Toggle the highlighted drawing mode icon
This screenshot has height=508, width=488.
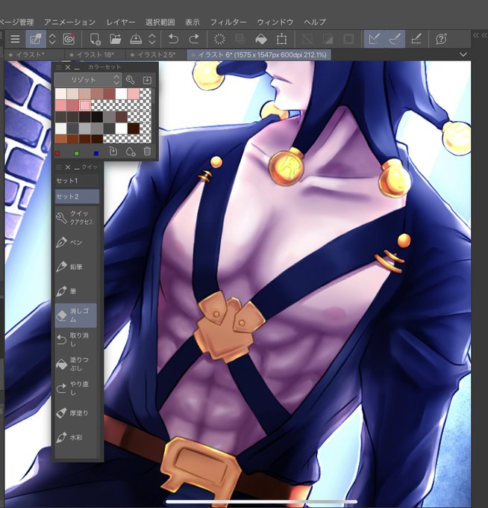pos(35,39)
